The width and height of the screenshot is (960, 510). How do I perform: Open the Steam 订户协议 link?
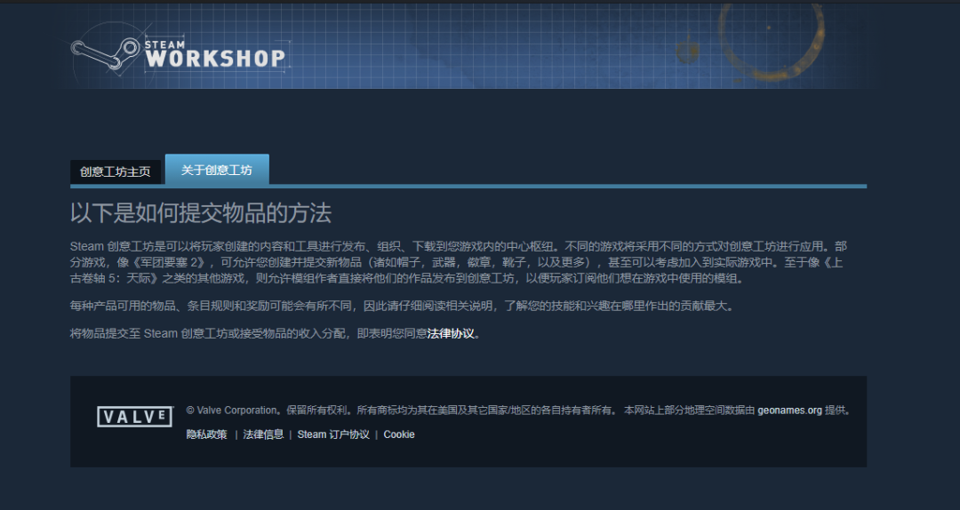333,434
